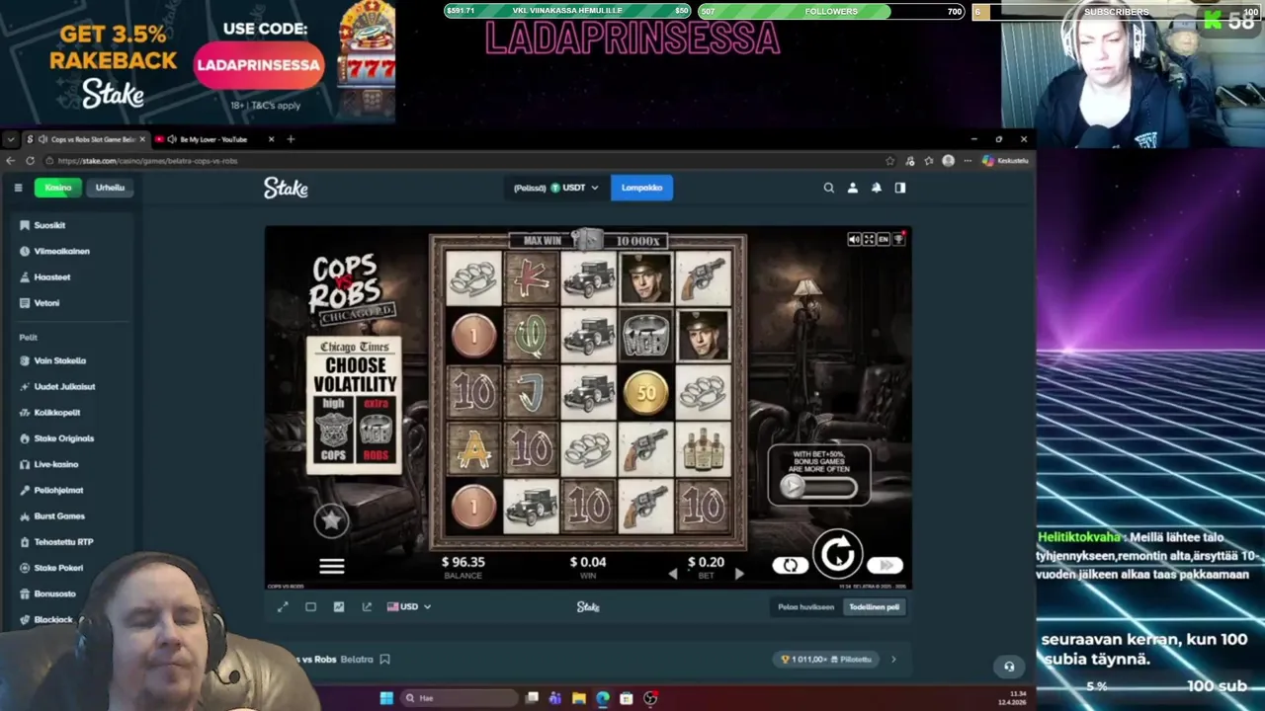Expand the game frame with the arrows icon
1265x711 pixels.
283,606
